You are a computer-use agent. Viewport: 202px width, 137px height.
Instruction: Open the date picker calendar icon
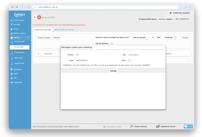click(x=175, y=38)
